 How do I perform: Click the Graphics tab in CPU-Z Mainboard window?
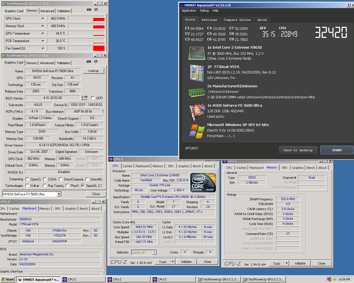(71, 209)
